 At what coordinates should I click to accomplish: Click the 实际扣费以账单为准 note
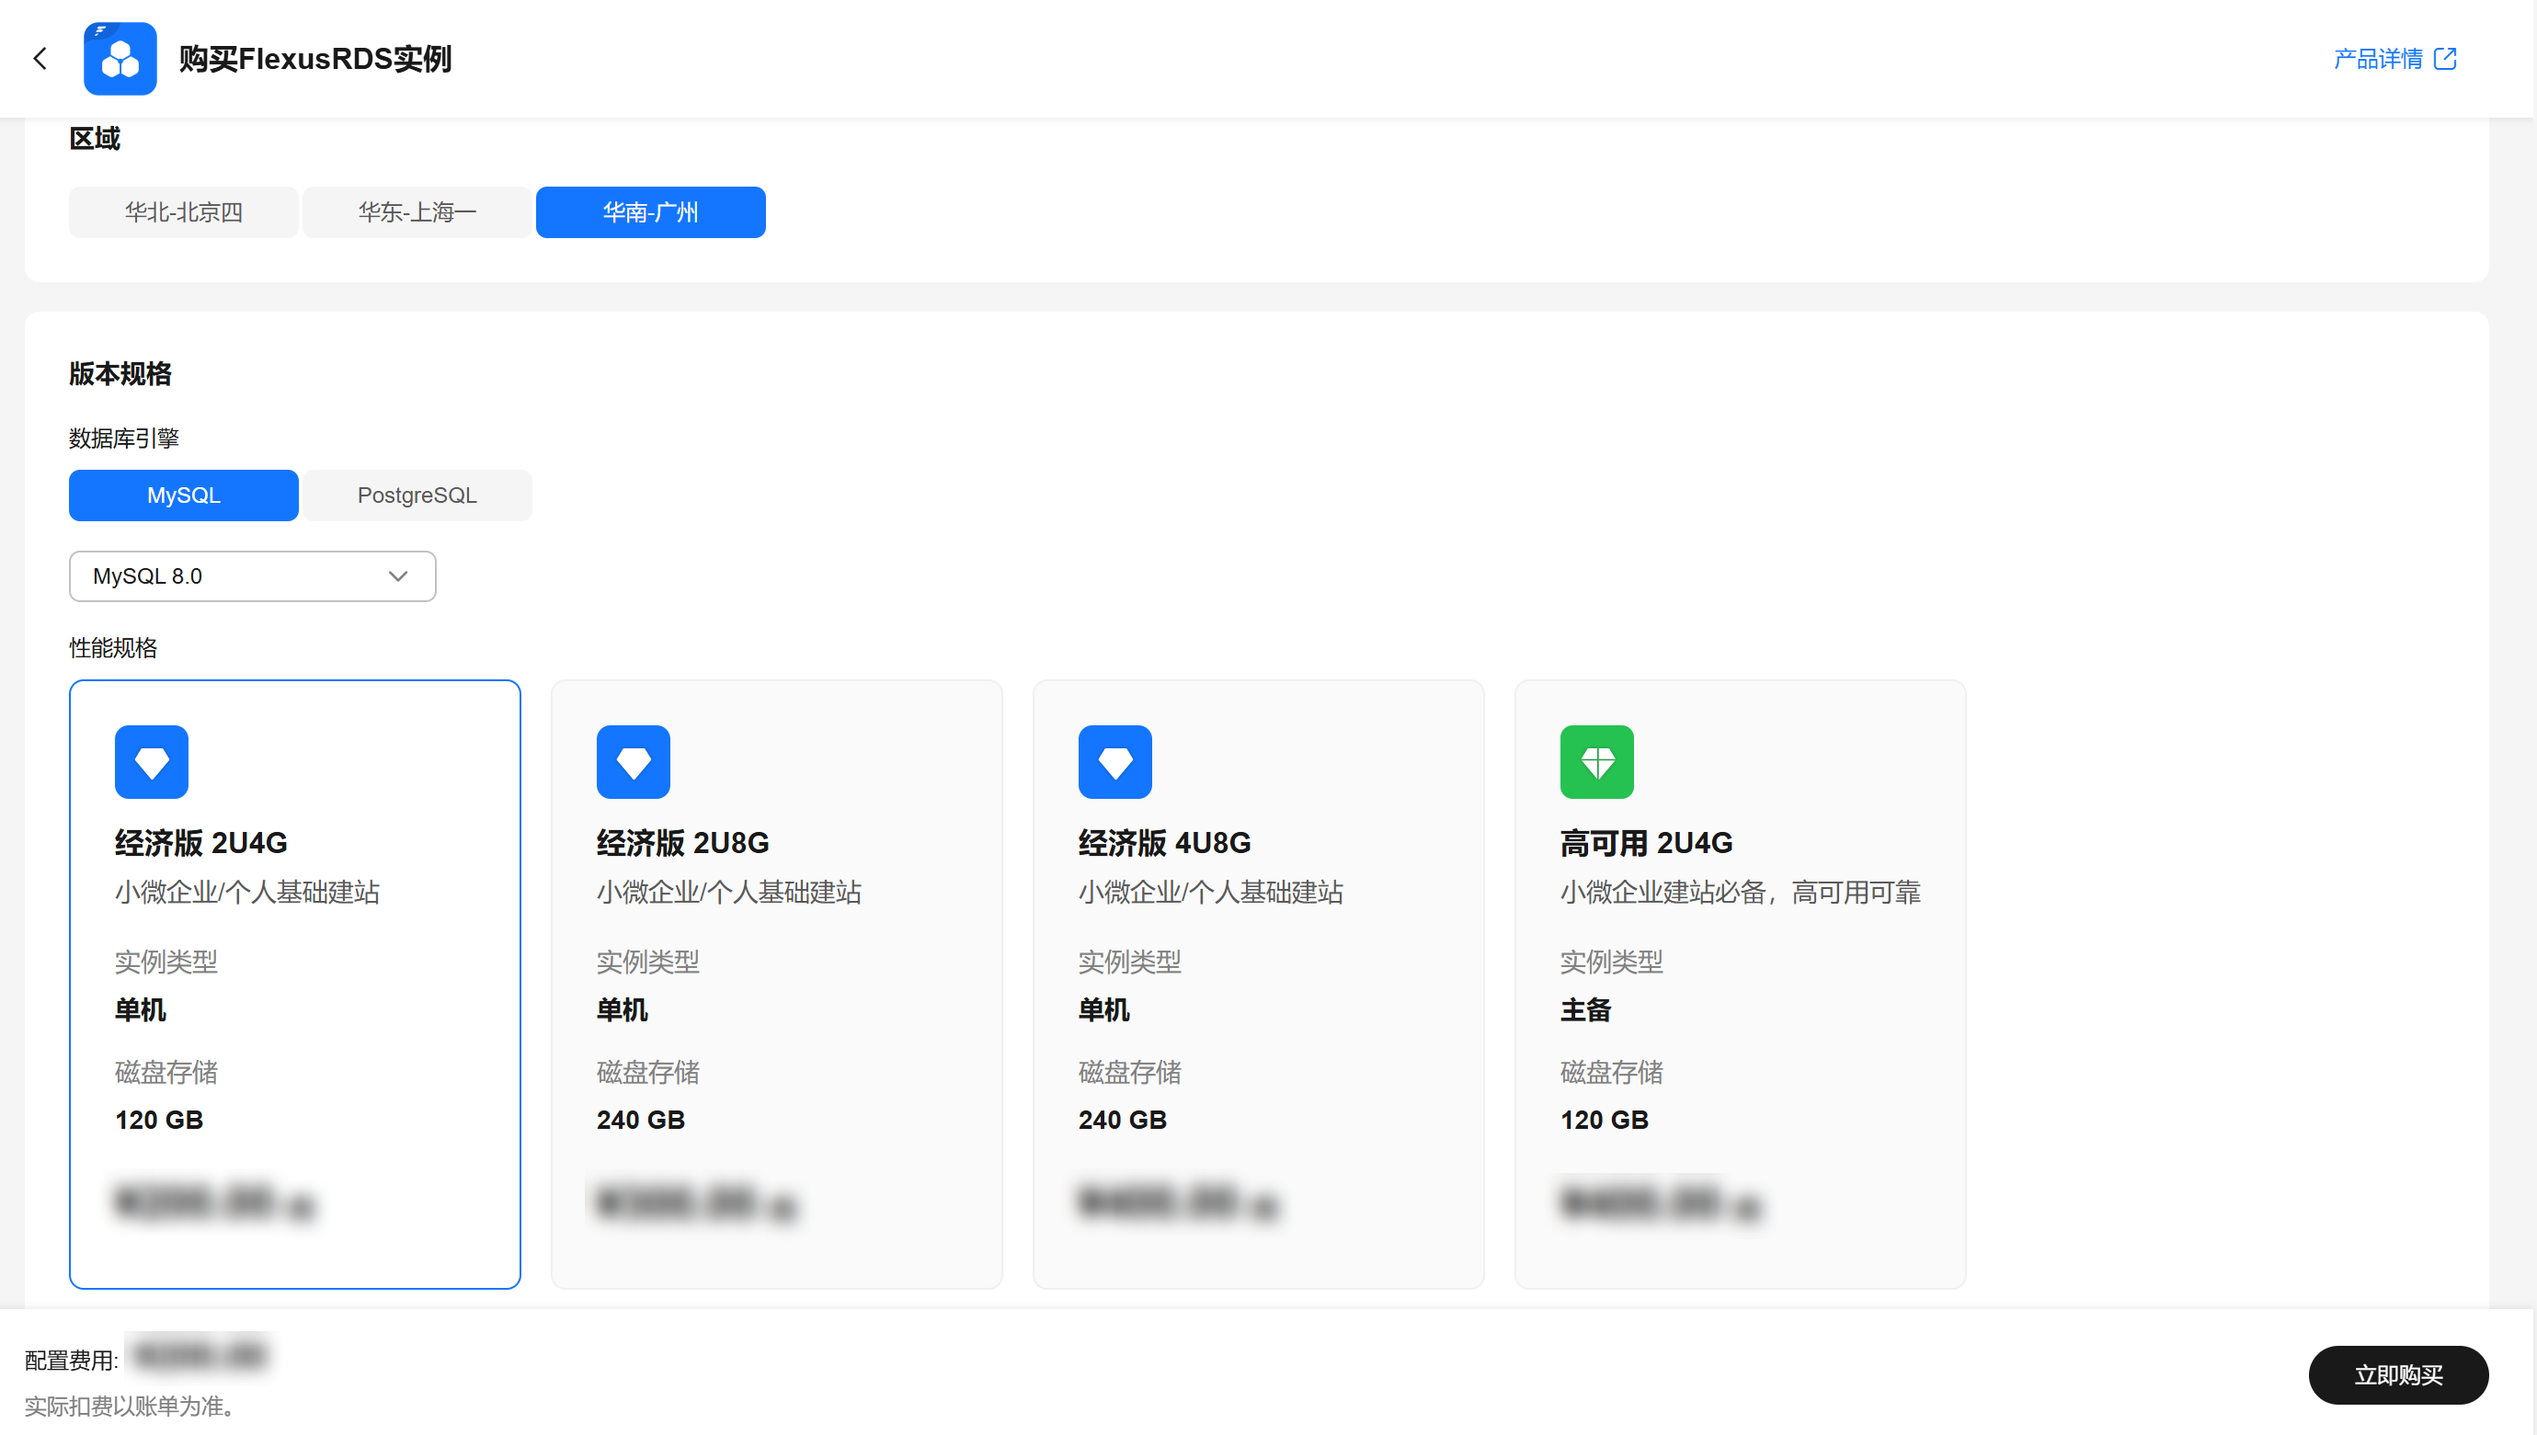point(129,1407)
